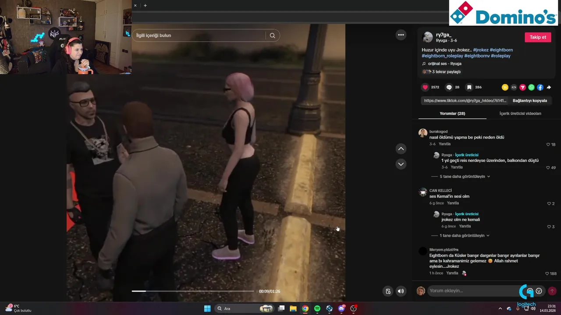Open the #eightborn hashtag

coord(501,50)
